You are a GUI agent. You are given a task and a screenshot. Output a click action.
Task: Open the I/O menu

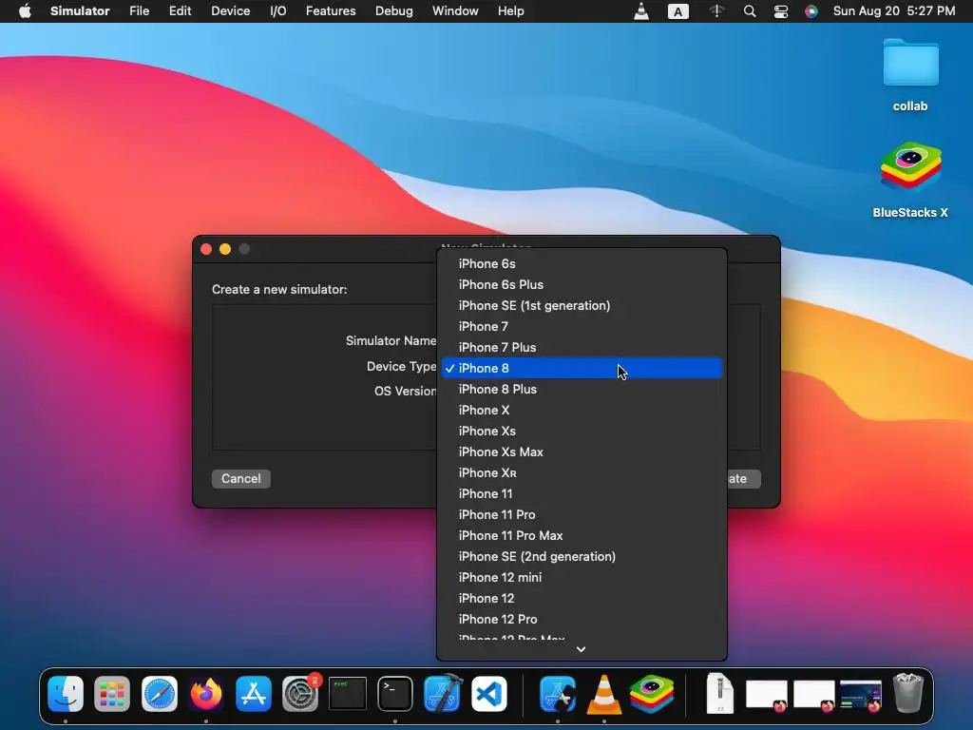[278, 11]
